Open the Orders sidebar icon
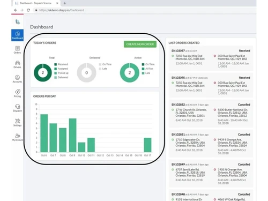The width and height of the screenshot is (268, 201). click(x=17, y=49)
